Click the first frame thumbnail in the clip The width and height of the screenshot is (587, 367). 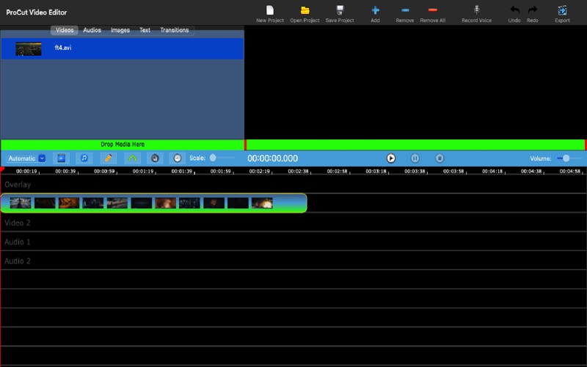click(21, 203)
